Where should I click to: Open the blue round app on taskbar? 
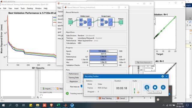pos(72,105)
